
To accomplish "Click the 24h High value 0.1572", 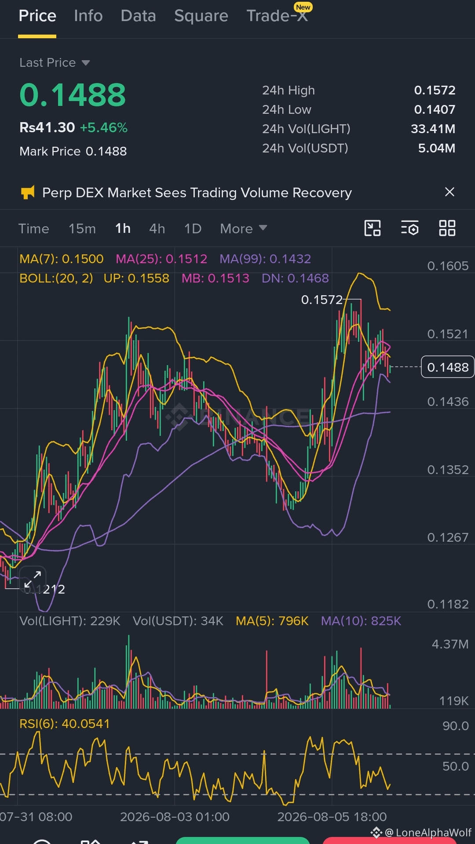I will (x=435, y=90).
